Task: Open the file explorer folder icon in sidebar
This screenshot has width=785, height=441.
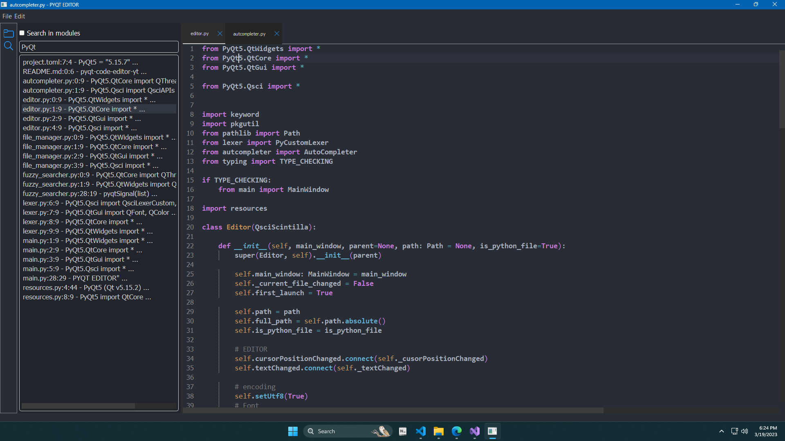Action: 9,33
